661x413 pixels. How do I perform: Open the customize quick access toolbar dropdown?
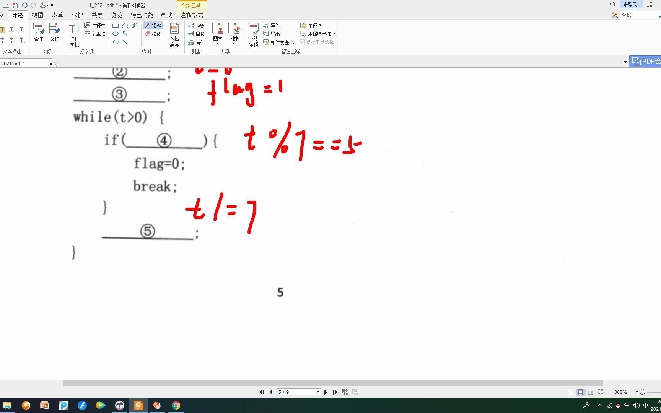pos(52,5)
